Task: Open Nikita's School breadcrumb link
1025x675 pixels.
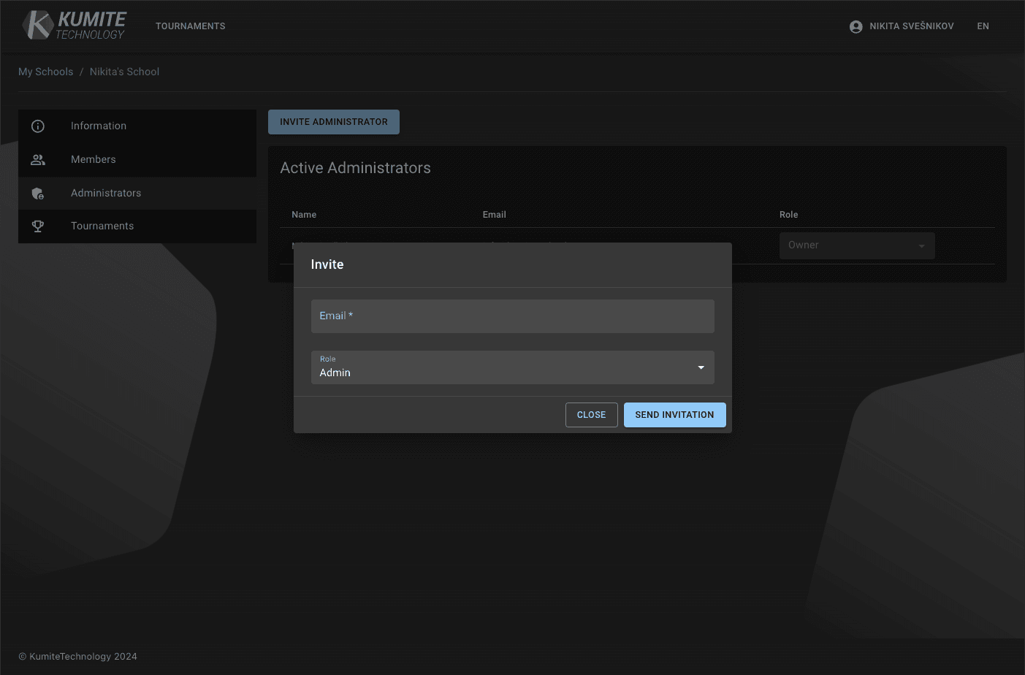Action: point(124,71)
